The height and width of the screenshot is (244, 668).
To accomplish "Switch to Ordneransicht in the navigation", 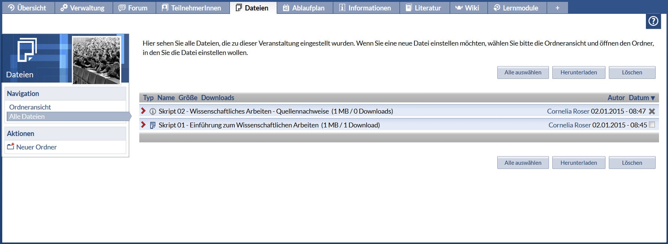I will (x=30, y=107).
